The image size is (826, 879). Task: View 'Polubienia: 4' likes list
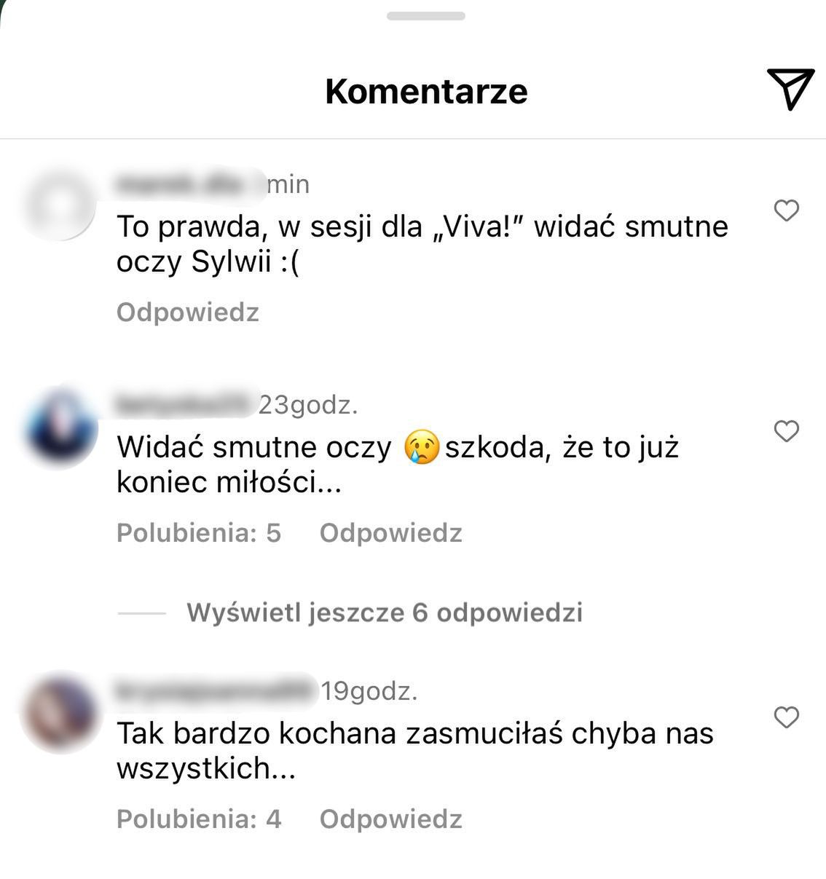(x=199, y=819)
